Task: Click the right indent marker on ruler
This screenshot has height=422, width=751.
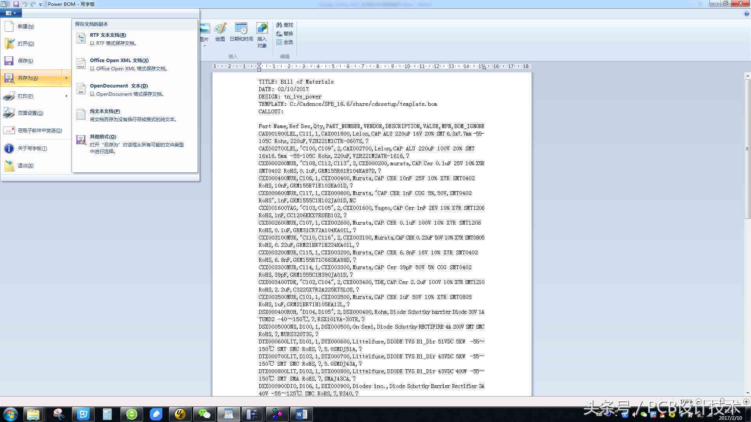Action: [x=484, y=68]
